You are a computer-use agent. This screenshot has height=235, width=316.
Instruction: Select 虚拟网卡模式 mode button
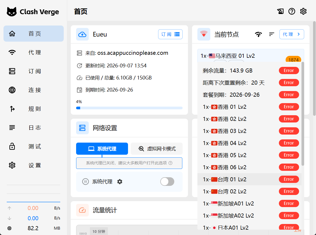coord(157,149)
